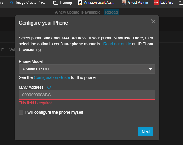Open the Configuration Guide link
Viewport: 183px width, 145px height.
pos(52,77)
